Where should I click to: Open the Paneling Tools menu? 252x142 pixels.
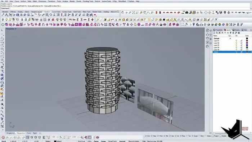tap(88, 1)
